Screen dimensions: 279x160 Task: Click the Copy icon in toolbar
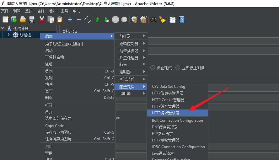(51, 19)
